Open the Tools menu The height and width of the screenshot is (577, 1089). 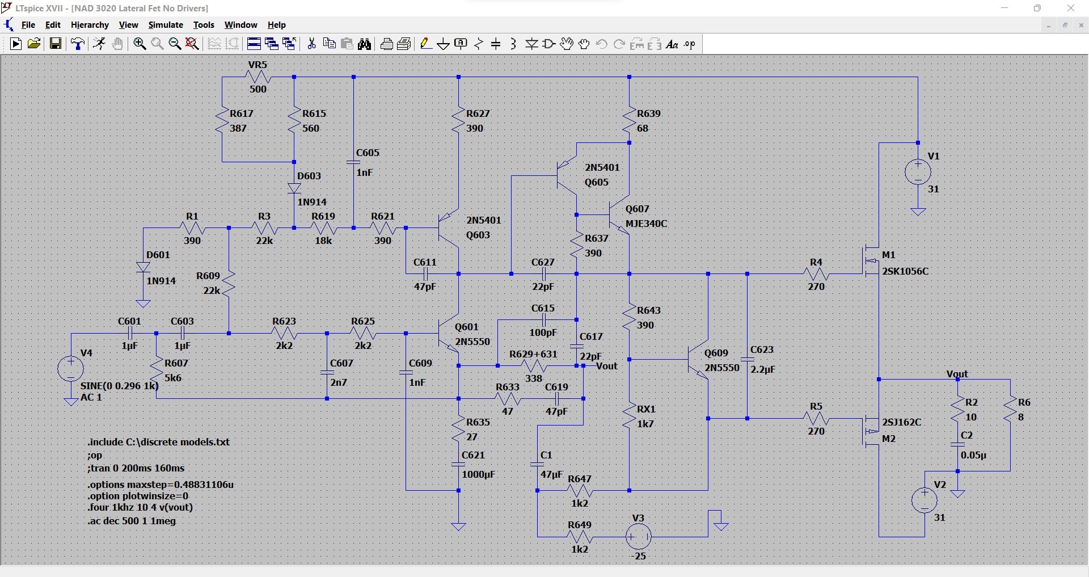pos(204,25)
